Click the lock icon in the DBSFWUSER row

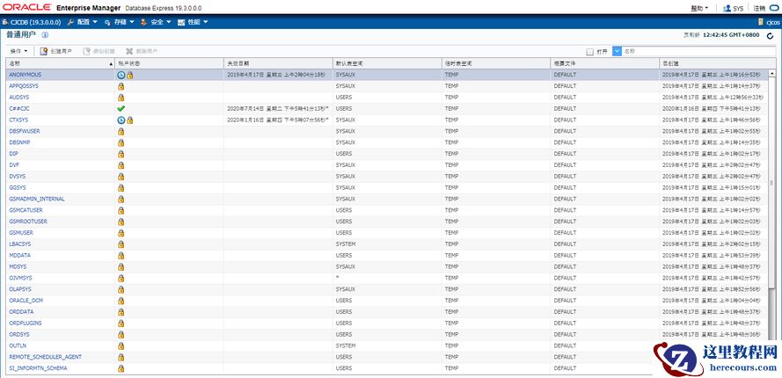[121, 131]
